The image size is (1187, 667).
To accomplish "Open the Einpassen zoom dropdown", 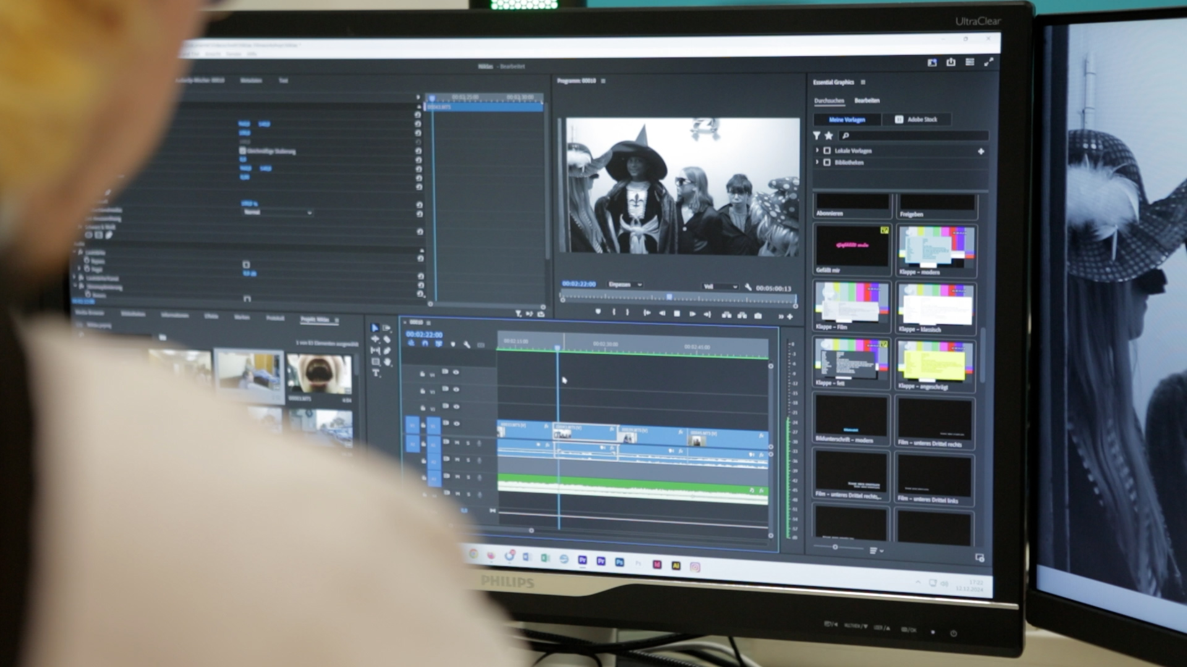I will pos(625,285).
